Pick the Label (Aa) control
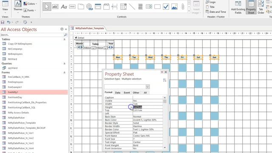272x153 pixels. (x=64, y=7)
